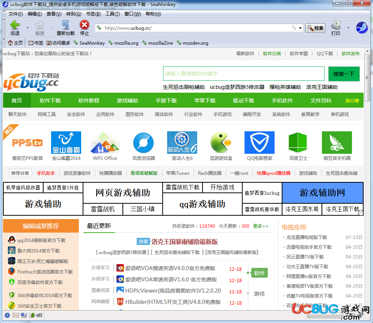Select the 游戏辅助 navigation tab
The height and width of the screenshot is (323, 373).
coord(127,101)
